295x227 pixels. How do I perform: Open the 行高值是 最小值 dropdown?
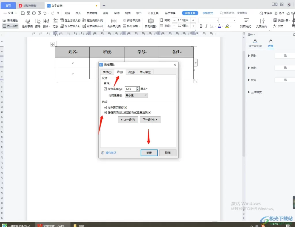tap(136, 95)
